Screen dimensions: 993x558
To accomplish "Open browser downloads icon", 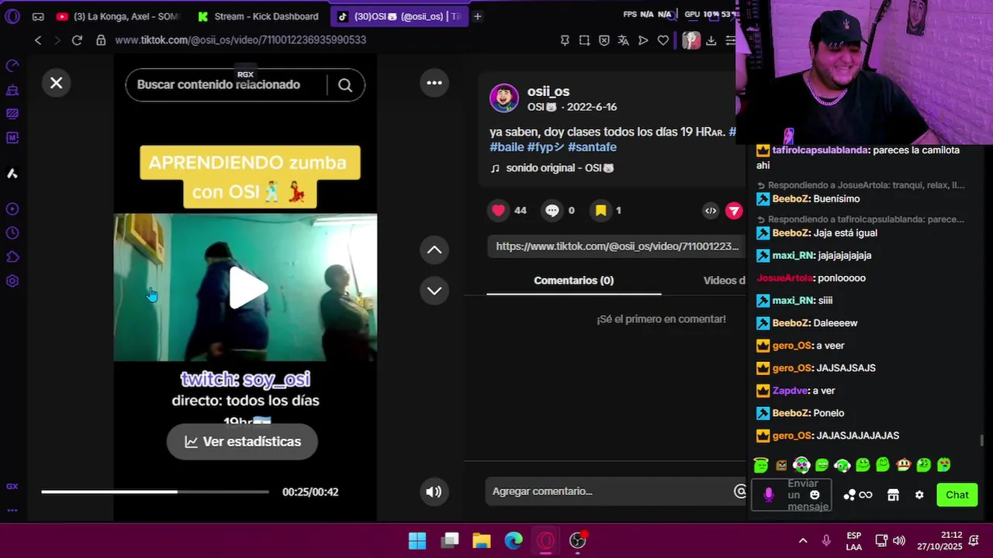I will [x=711, y=40].
